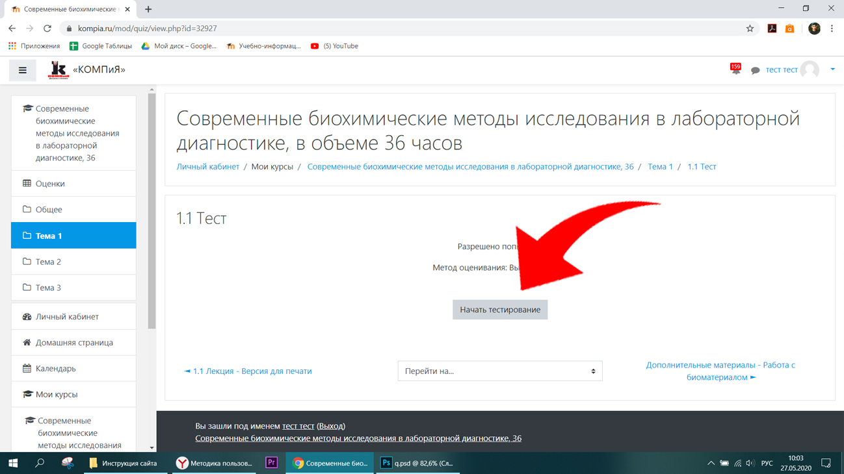Open the Перейти на... dropdown
The image size is (844, 474).
click(500, 371)
